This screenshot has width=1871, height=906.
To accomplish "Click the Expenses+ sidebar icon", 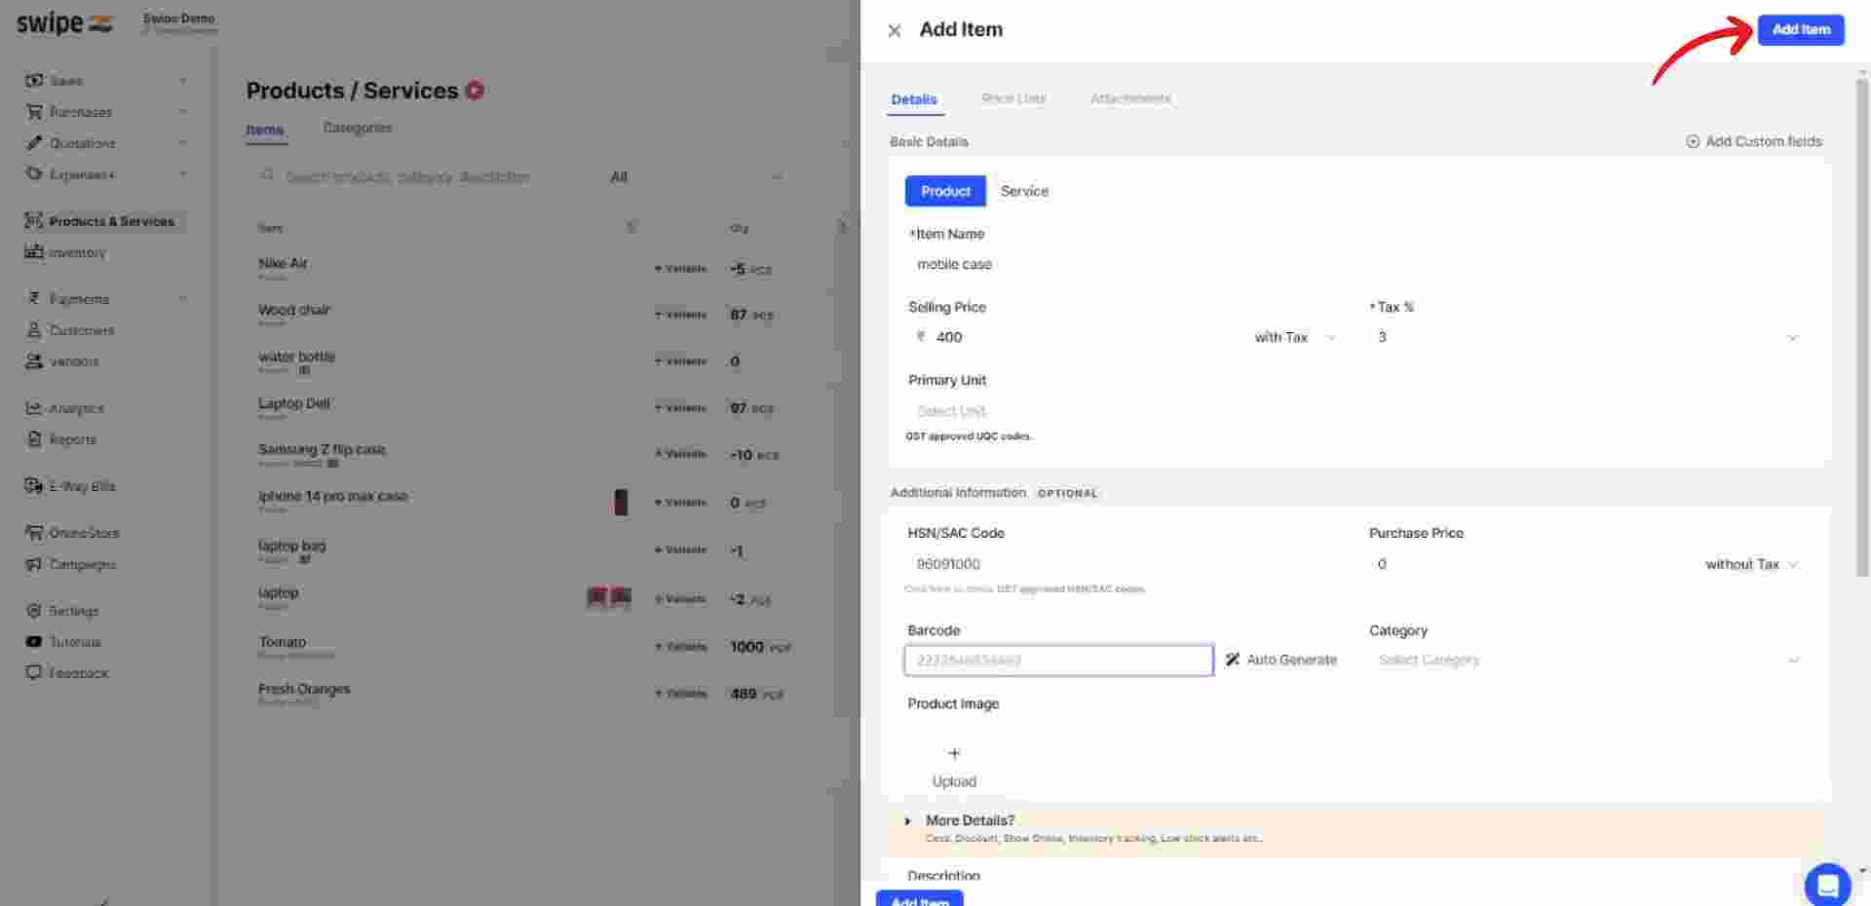I will pyautogui.click(x=34, y=174).
